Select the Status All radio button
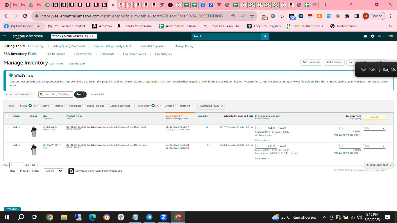This screenshot has width=397, height=223. [30, 106]
